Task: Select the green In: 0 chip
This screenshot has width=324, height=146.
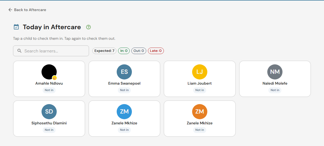Action: click(x=124, y=51)
